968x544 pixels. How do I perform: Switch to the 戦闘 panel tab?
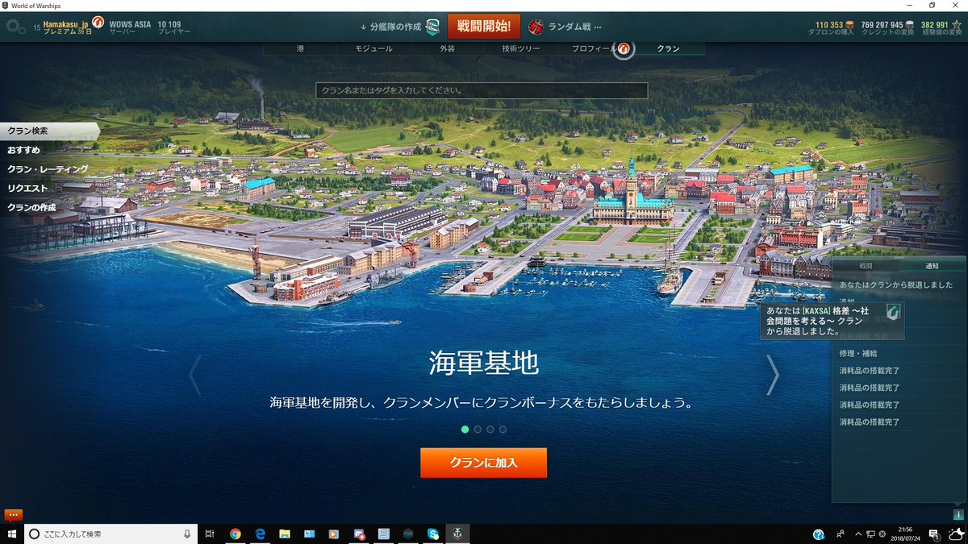coord(866,265)
